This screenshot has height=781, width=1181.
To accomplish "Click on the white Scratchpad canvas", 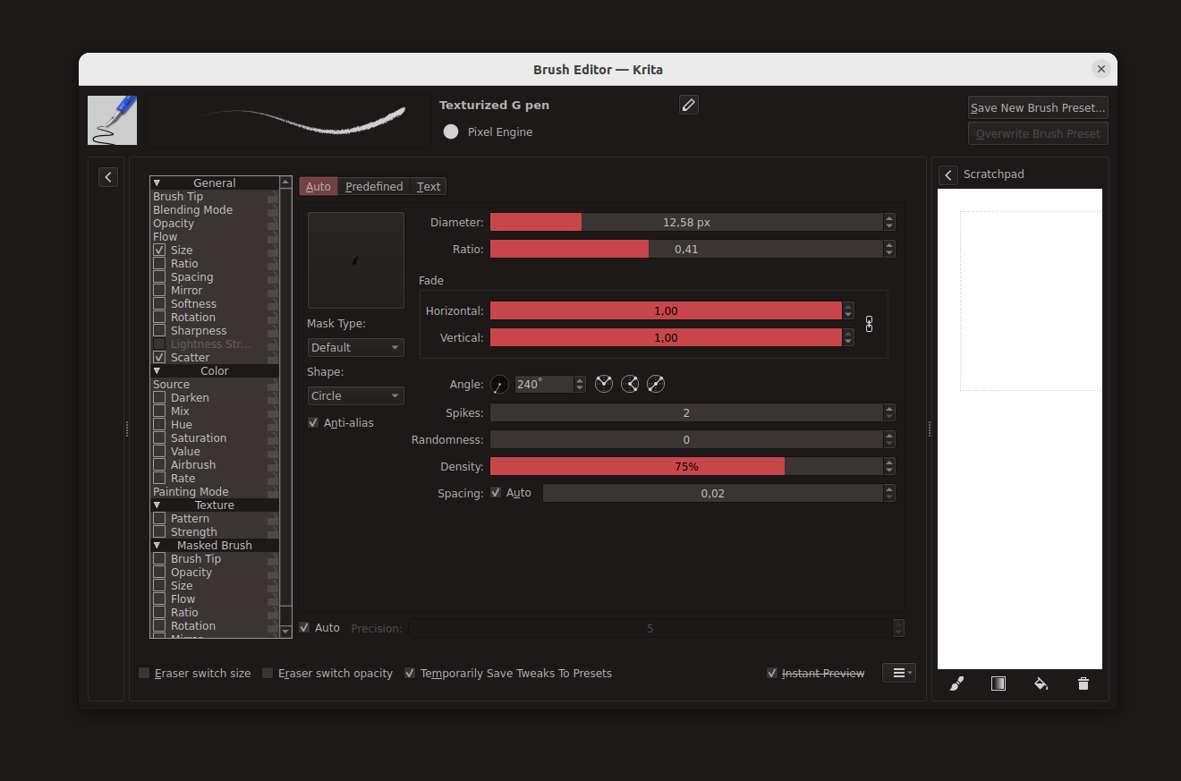I will click(x=1020, y=429).
